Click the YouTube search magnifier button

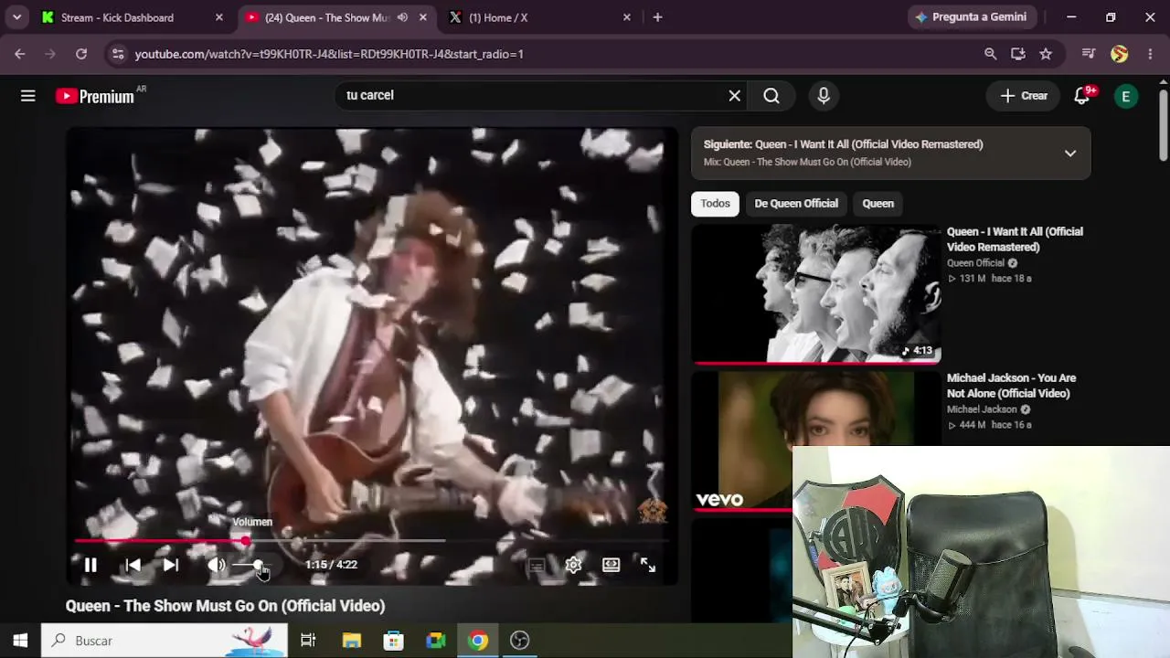(771, 96)
